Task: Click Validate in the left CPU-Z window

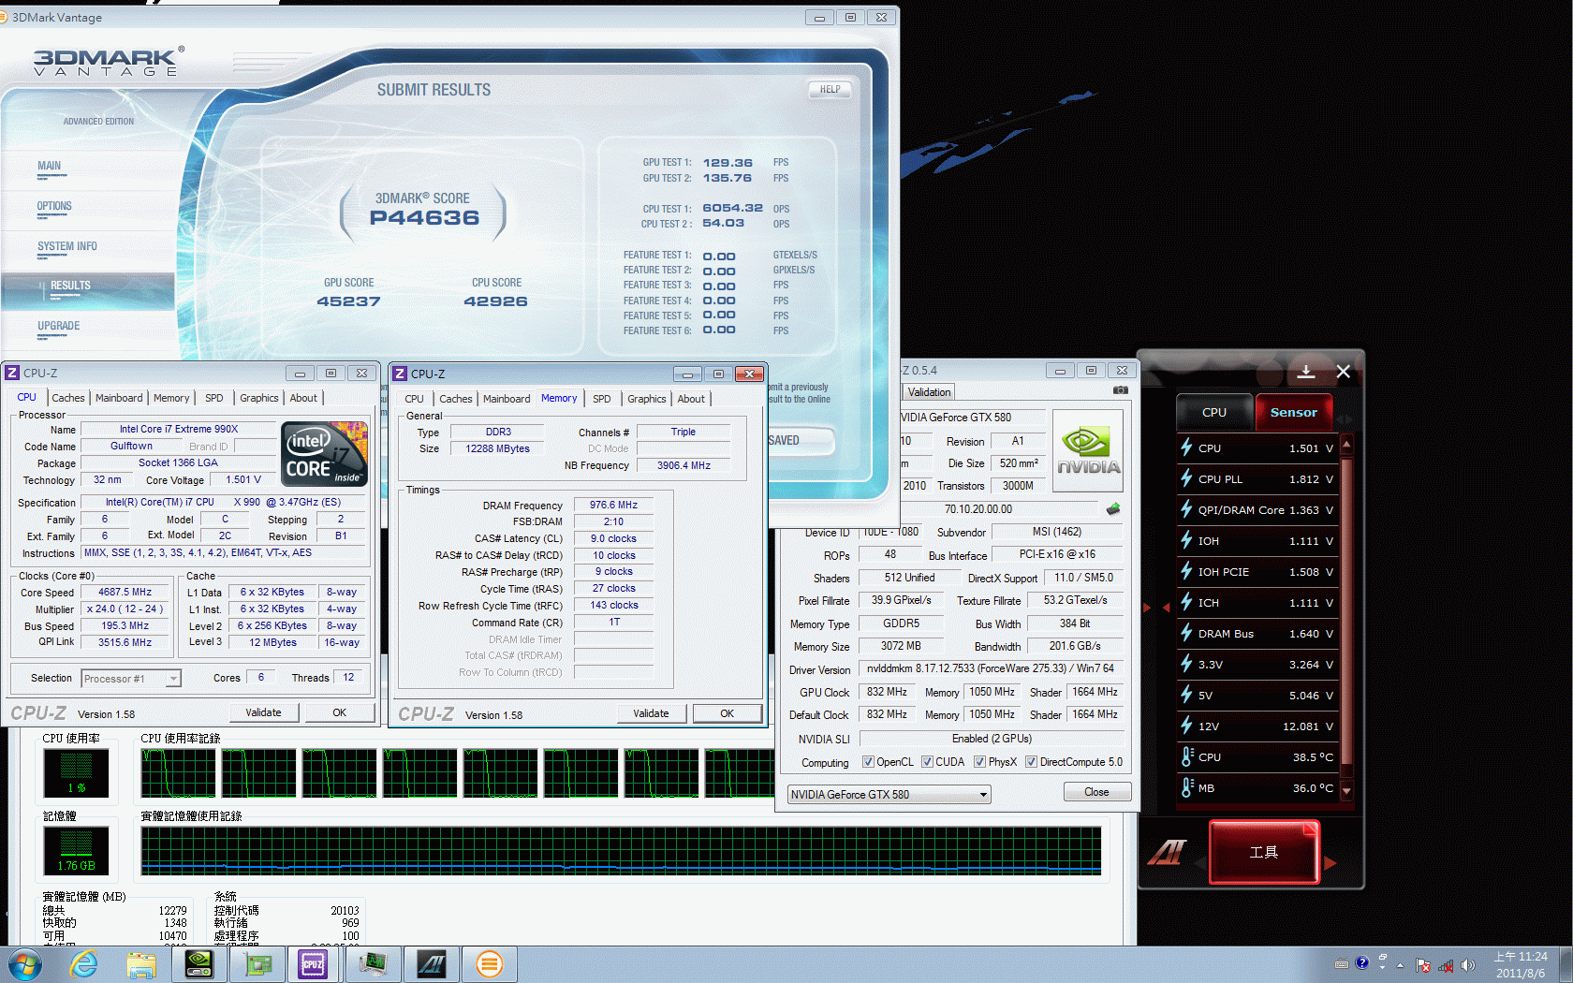Action: pos(263,712)
